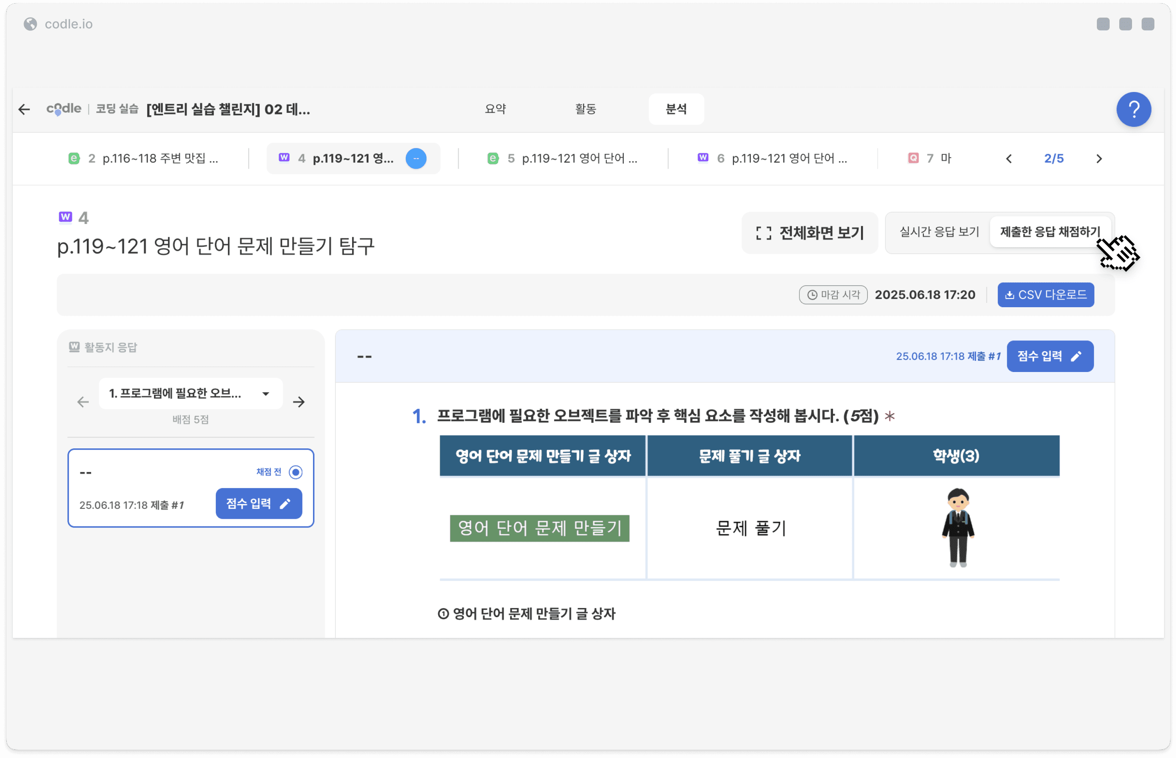Click 점수 입력 in the student card
The image size is (1176, 758).
click(258, 504)
